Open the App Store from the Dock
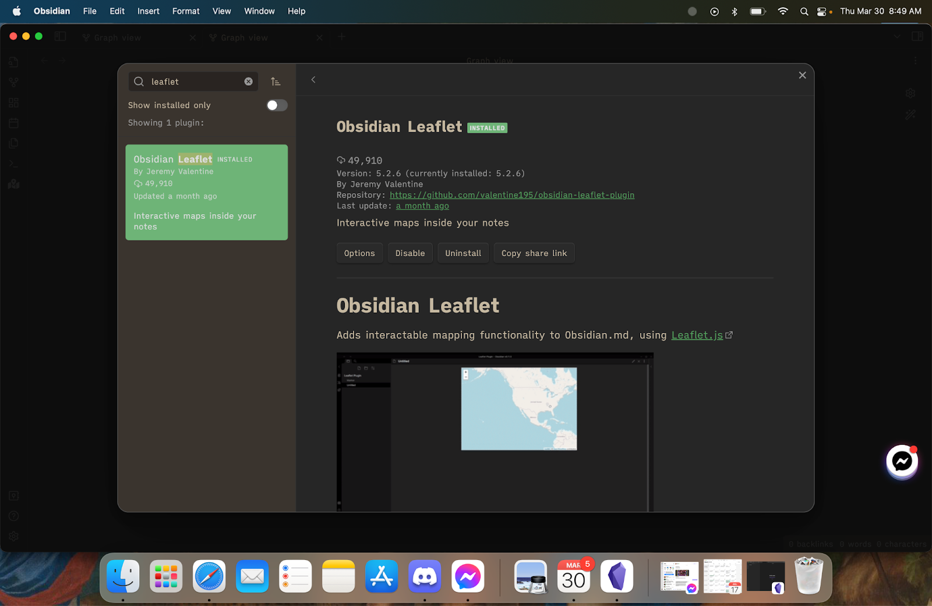 pos(382,576)
